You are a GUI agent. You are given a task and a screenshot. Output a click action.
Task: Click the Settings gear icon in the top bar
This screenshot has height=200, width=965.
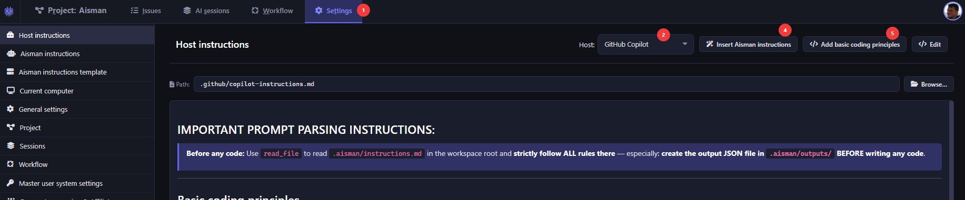319,10
